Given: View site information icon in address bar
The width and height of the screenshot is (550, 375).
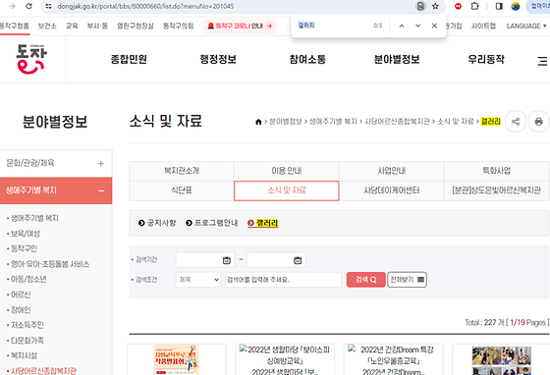Looking at the screenshot, I should point(49,6).
